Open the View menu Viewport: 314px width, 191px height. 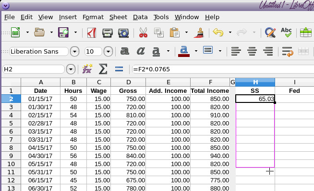pos(46,17)
